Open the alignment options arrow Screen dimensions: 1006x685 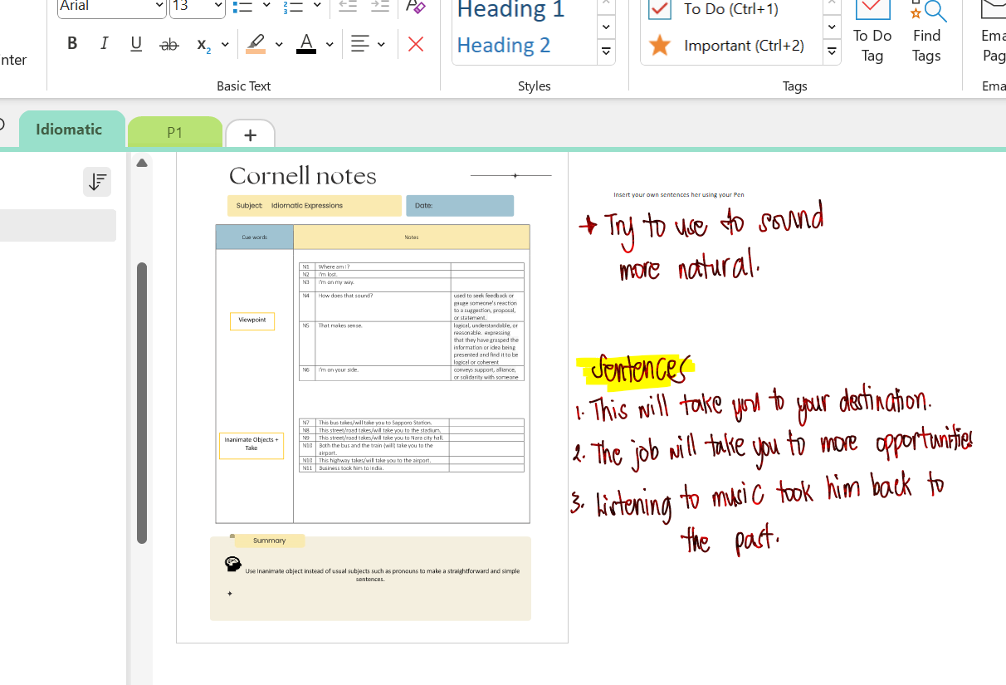(381, 44)
